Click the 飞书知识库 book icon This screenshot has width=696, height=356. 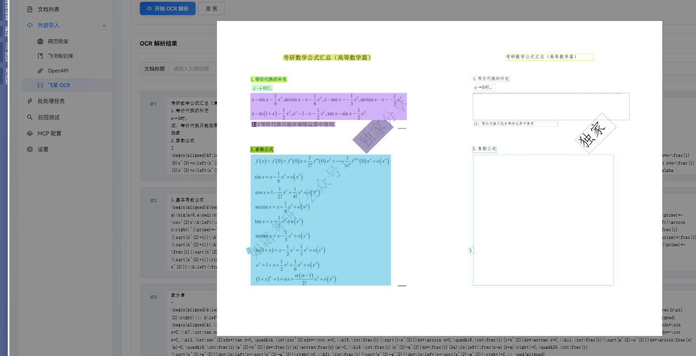(x=40, y=56)
